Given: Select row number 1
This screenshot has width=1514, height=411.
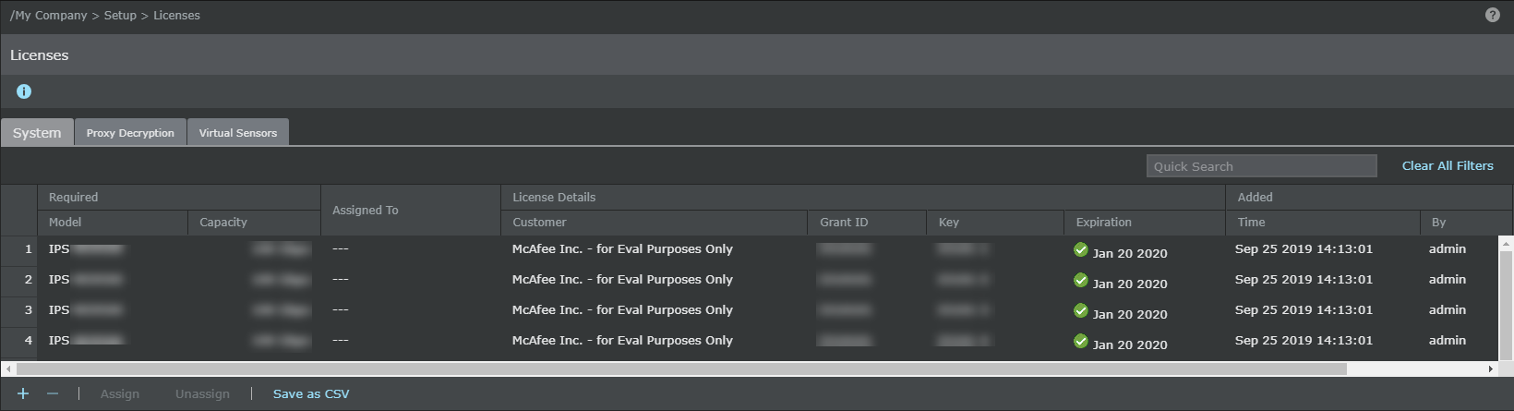Looking at the screenshot, I should (x=19, y=249).
